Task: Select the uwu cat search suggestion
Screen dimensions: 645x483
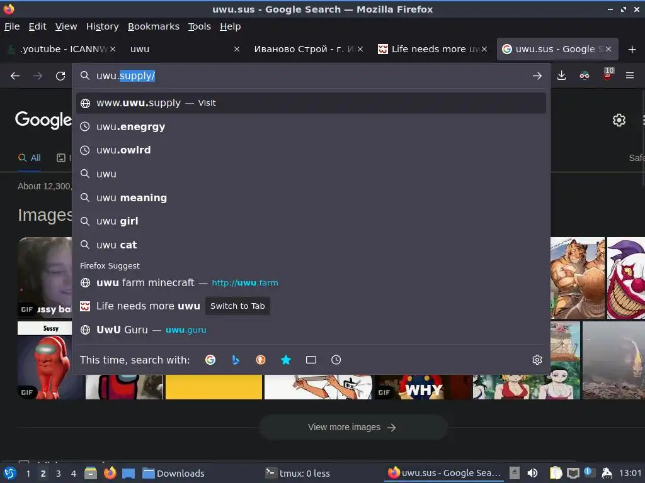Action: point(311,245)
